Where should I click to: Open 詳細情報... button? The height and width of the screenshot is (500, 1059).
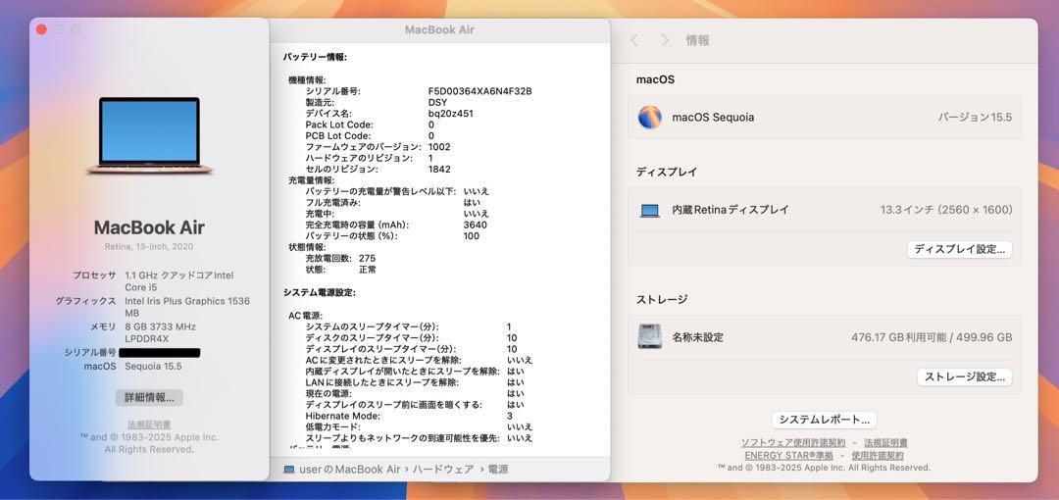coord(149,397)
